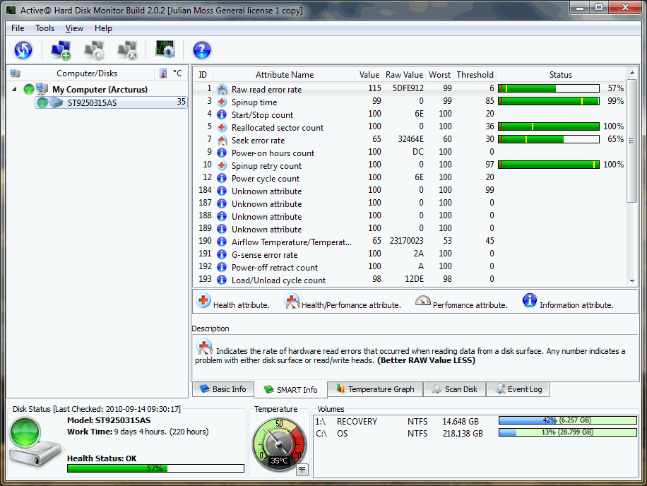Image resolution: width=647 pixels, height=486 pixels.
Task: Select the Airflow Temperature attribute row
Action: click(410, 242)
